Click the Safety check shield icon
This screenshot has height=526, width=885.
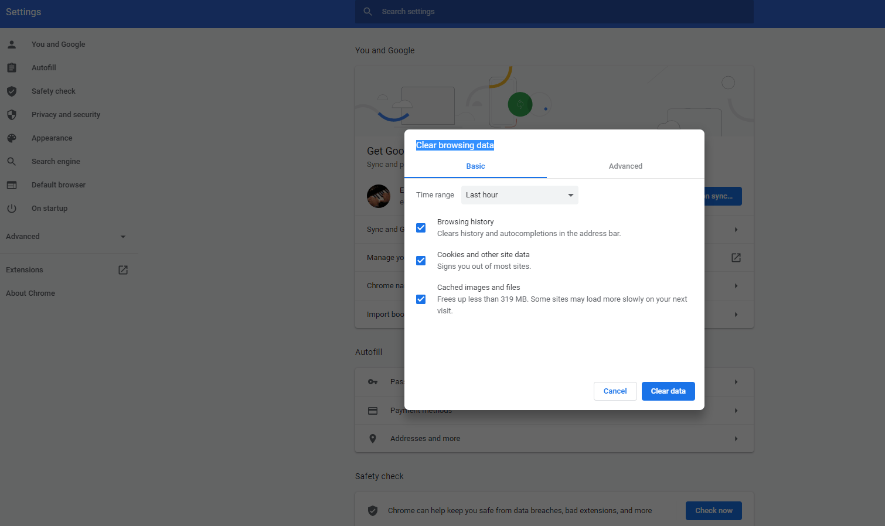coord(12,91)
